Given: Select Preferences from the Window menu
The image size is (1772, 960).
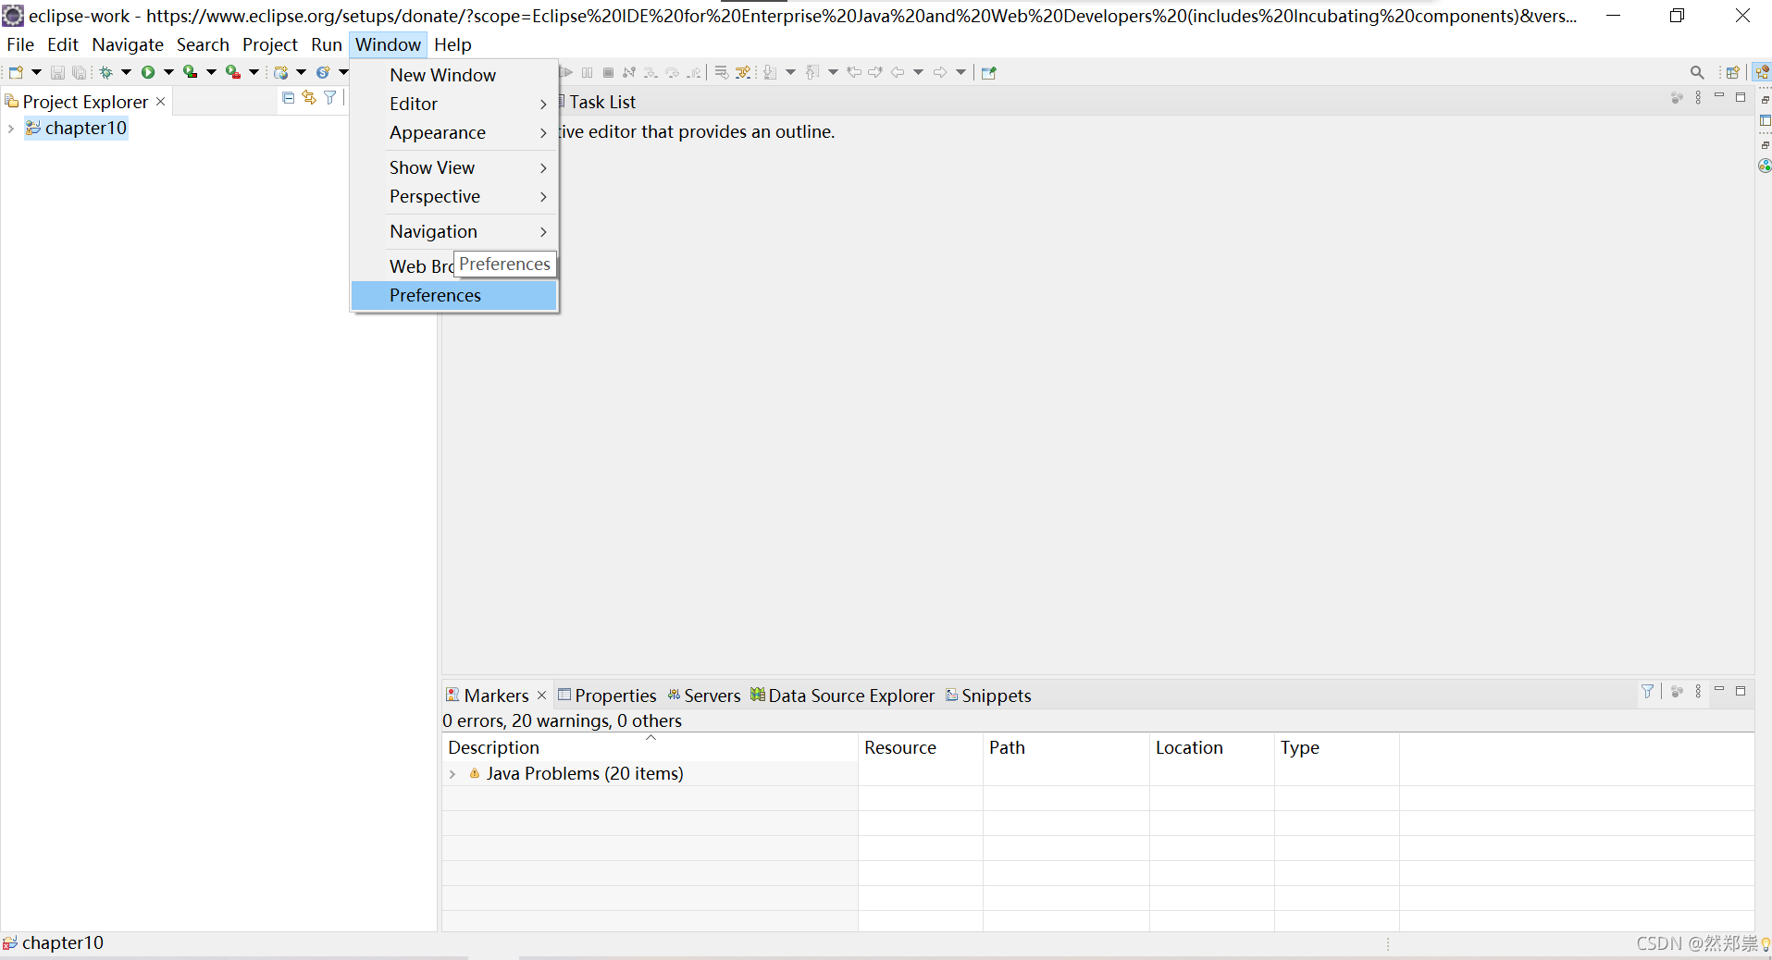Looking at the screenshot, I should tap(435, 295).
